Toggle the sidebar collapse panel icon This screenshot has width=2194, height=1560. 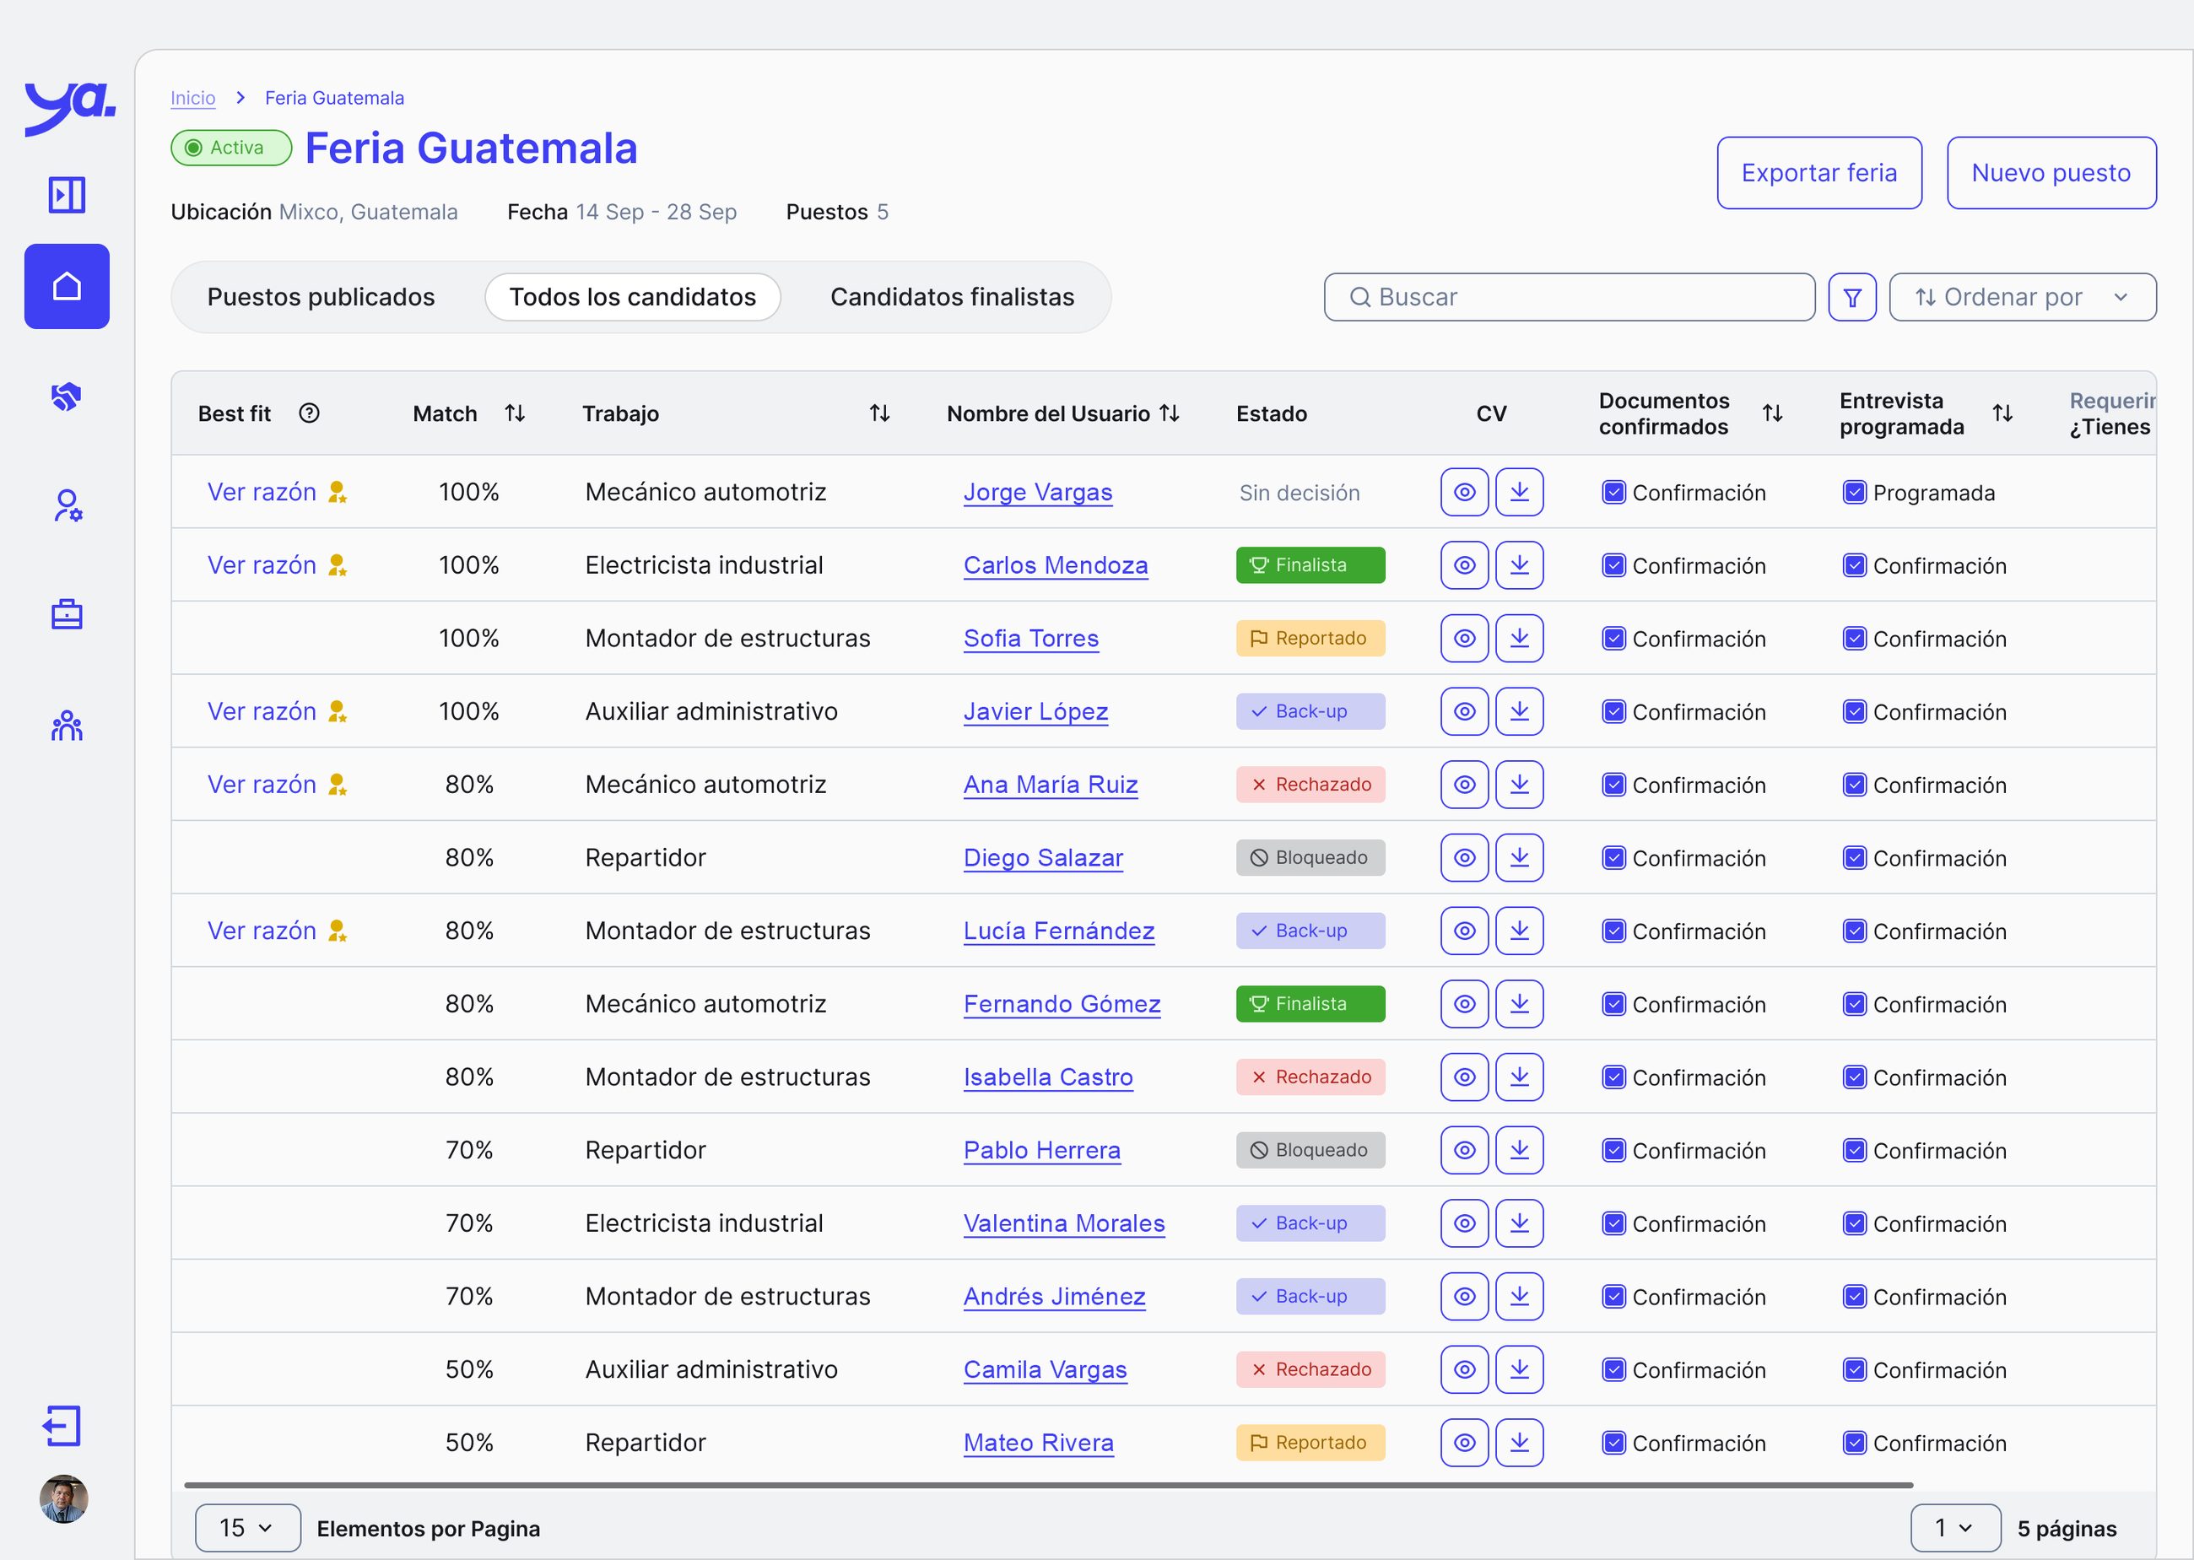(x=67, y=195)
